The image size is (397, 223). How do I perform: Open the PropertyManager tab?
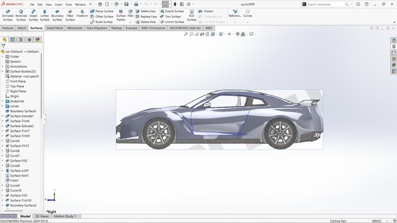[13, 40]
